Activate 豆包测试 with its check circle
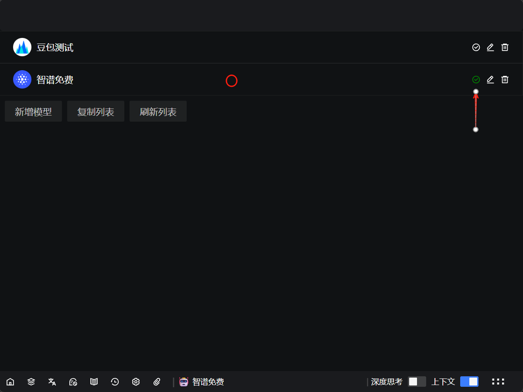 (x=476, y=47)
